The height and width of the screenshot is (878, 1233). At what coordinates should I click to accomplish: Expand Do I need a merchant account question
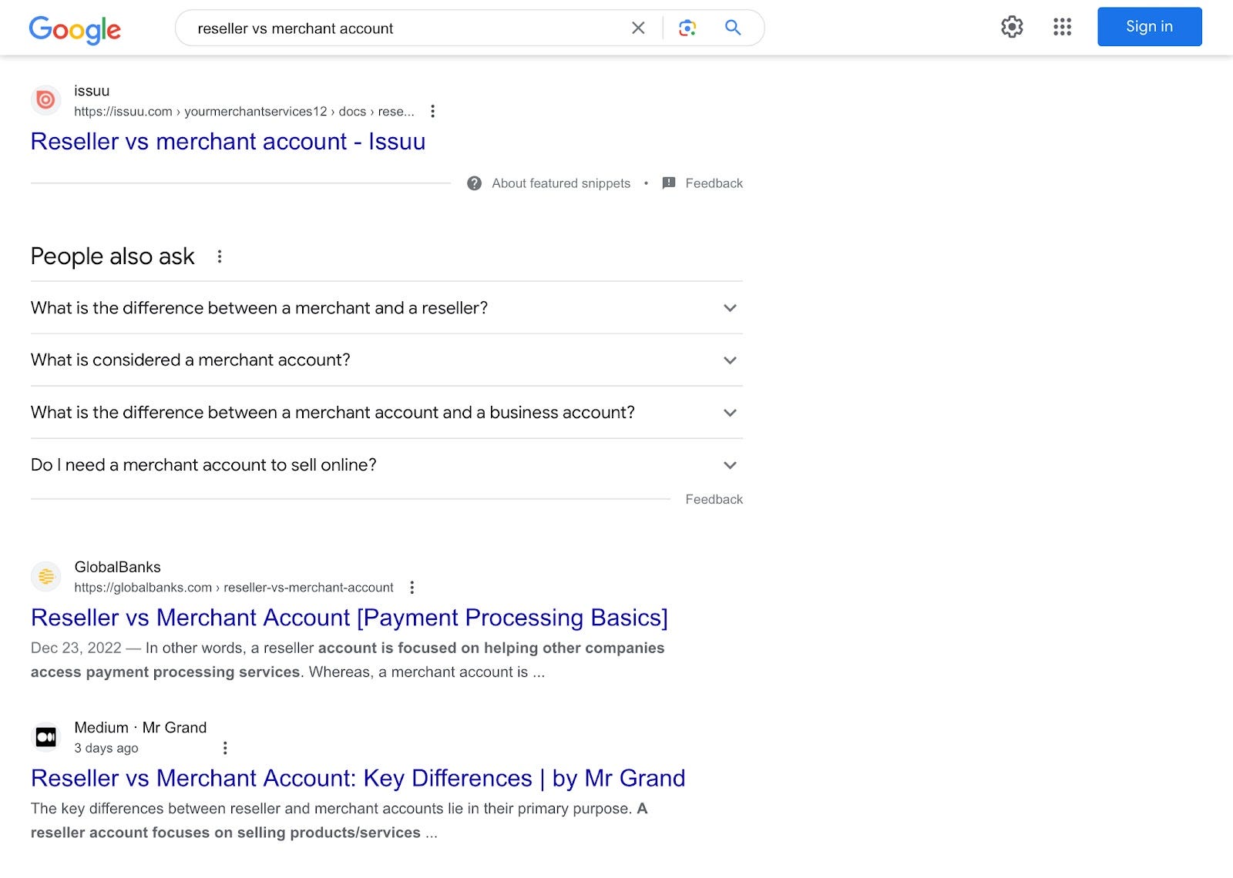coord(387,465)
